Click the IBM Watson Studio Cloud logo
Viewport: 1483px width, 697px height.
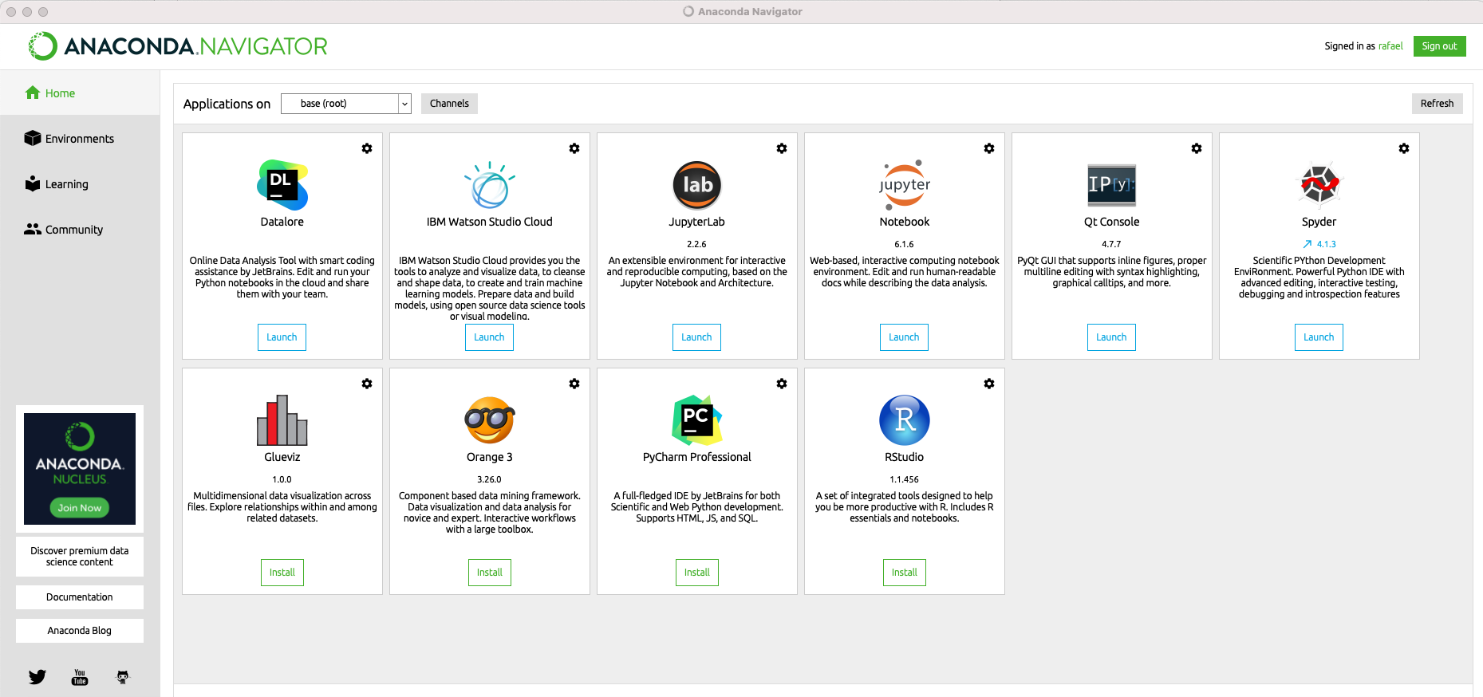click(x=490, y=185)
